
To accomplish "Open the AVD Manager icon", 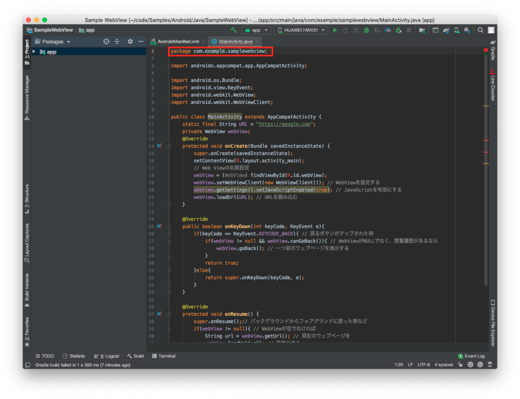I will click(457, 30).
